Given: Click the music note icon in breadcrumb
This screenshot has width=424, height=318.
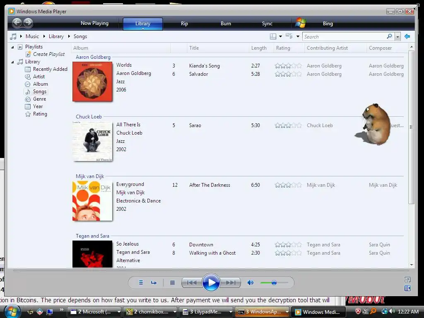Looking at the screenshot, I should point(13,36).
